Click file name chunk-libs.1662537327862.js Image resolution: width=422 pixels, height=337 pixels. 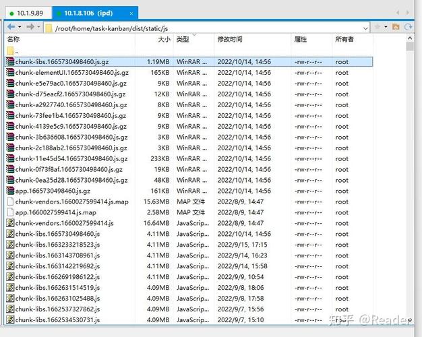click(57, 309)
